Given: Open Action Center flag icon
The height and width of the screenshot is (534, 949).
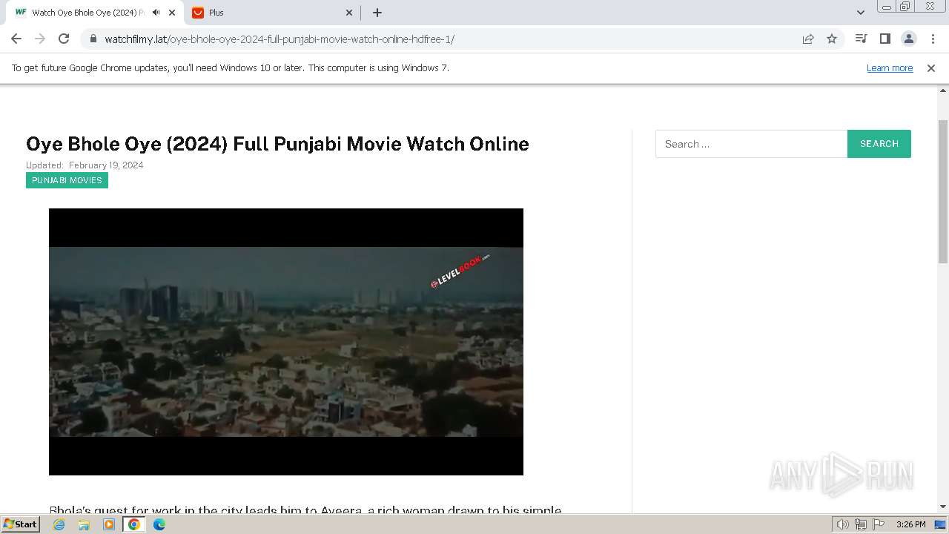Looking at the screenshot, I should [x=879, y=524].
